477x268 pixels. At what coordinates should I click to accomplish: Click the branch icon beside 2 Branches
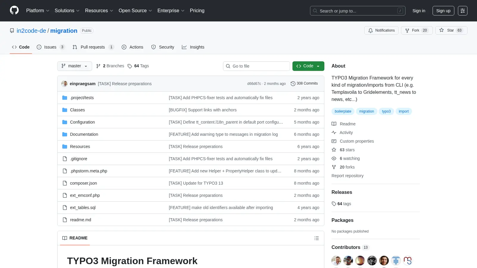click(98, 66)
